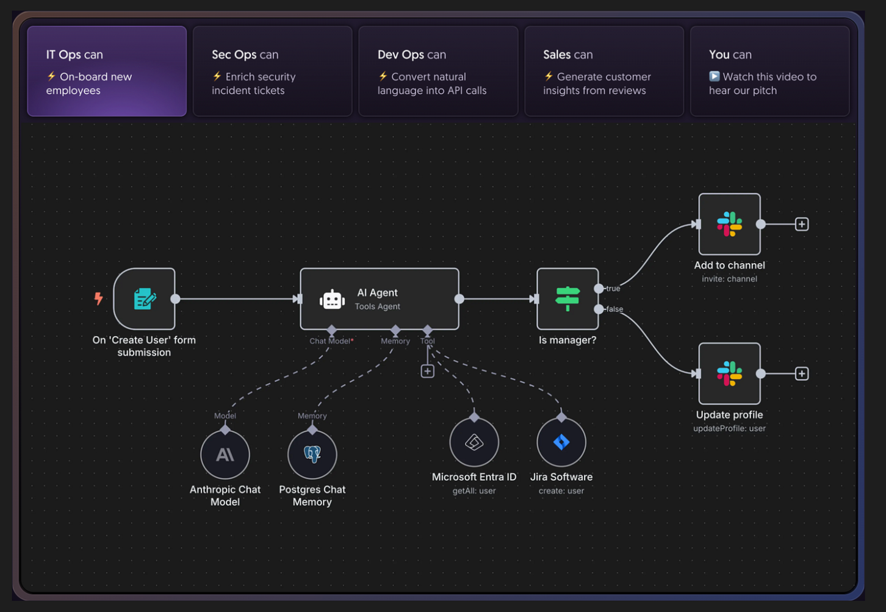
Task: Click the Microsoft Entra ID tool node
Action: point(474,442)
